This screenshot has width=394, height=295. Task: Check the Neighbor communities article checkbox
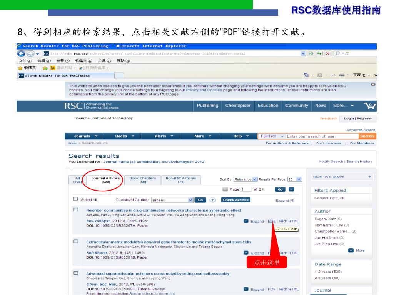pyautogui.click(x=76, y=209)
